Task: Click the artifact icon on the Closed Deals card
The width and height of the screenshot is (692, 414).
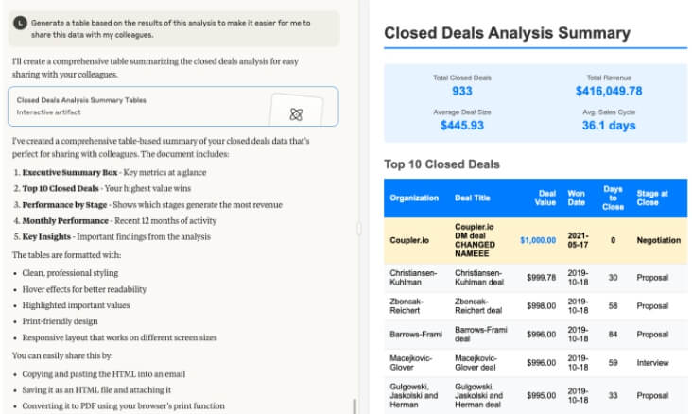Action: click(296, 114)
